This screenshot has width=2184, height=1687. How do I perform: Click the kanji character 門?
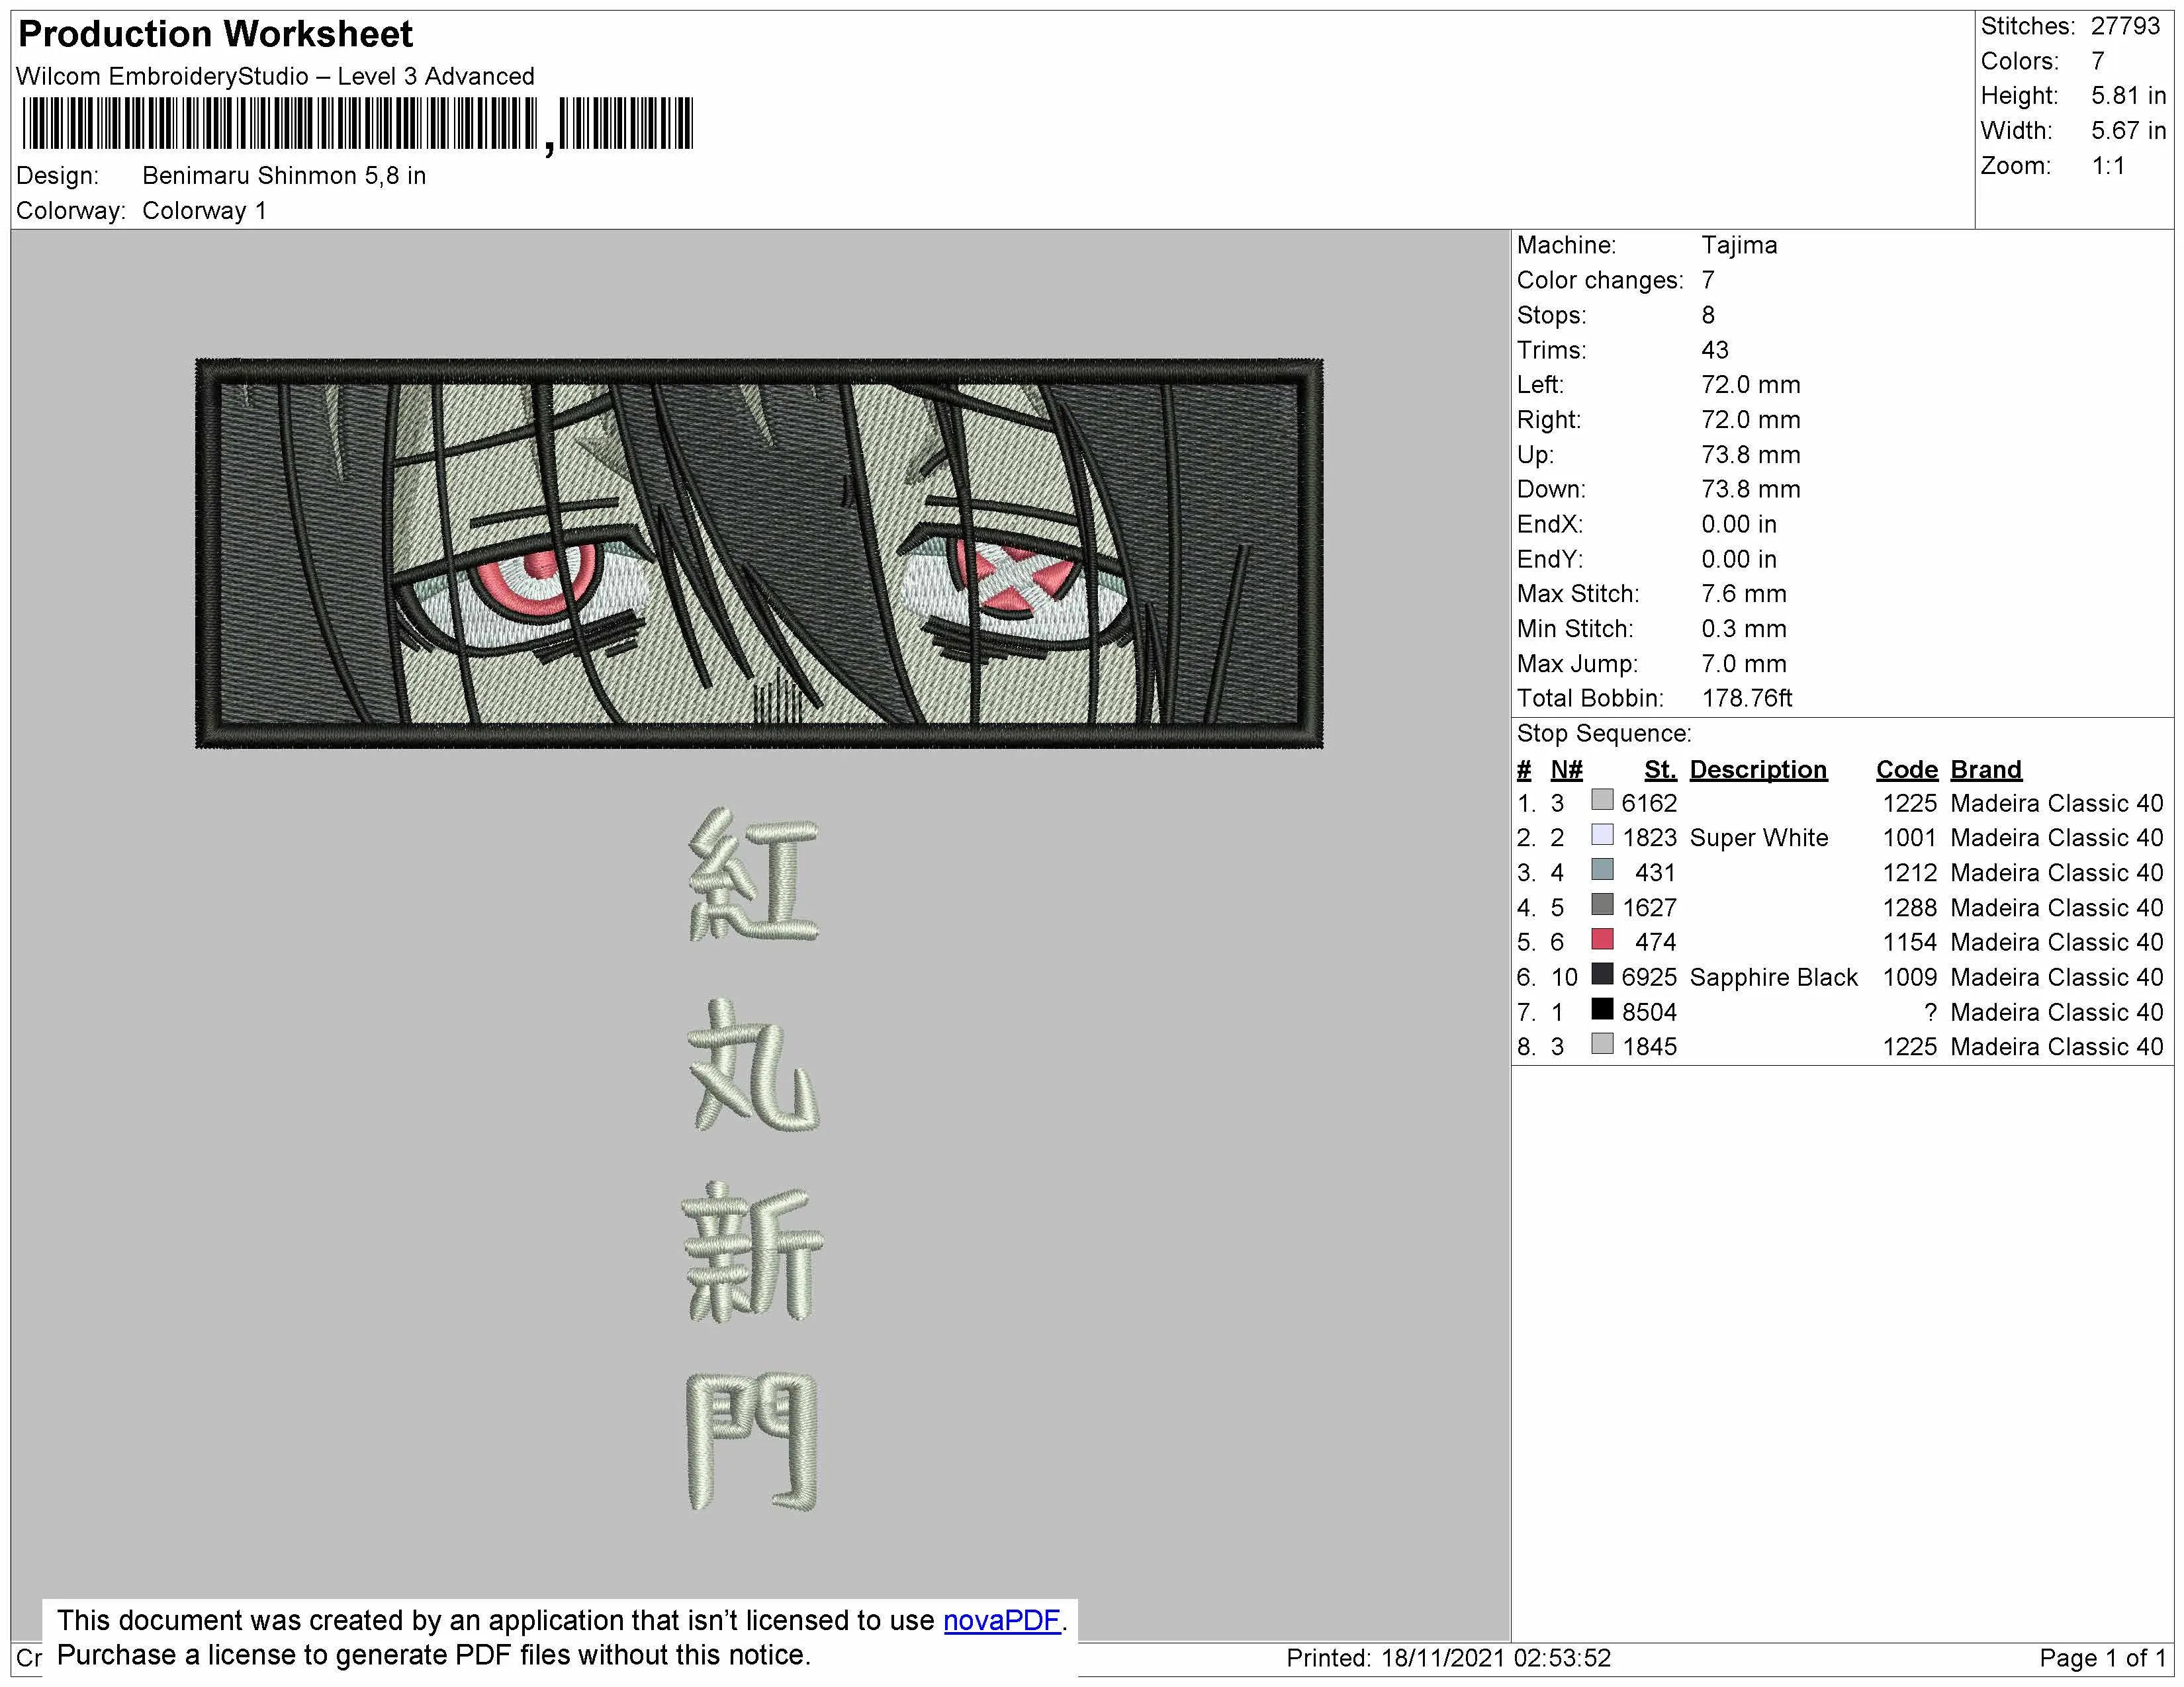[x=753, y=1442]
